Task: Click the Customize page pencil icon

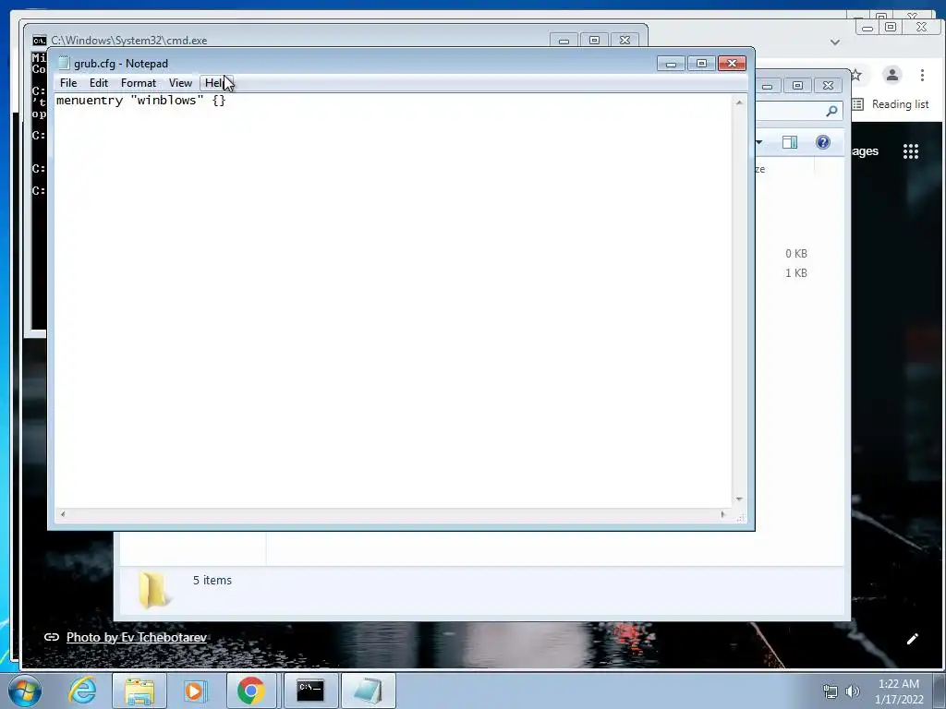Action: (912, 639)
